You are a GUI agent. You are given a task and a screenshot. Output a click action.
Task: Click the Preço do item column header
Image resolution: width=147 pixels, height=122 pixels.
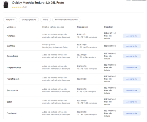tap(82, 27)
